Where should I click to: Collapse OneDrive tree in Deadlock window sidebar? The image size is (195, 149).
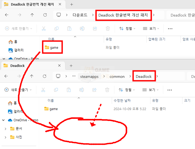click(3, 120)
